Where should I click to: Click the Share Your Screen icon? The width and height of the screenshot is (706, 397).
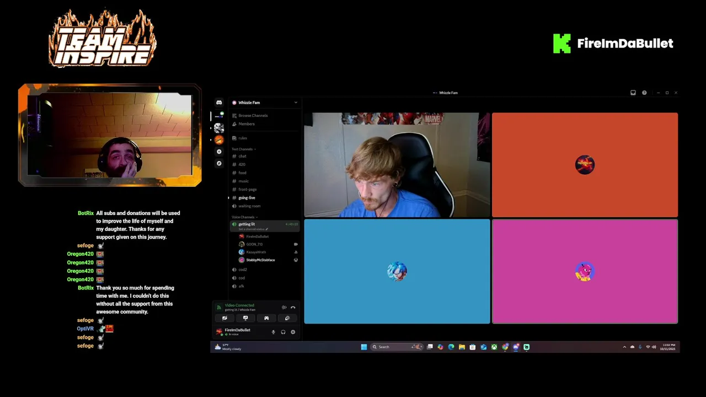[x=245, y=318]
